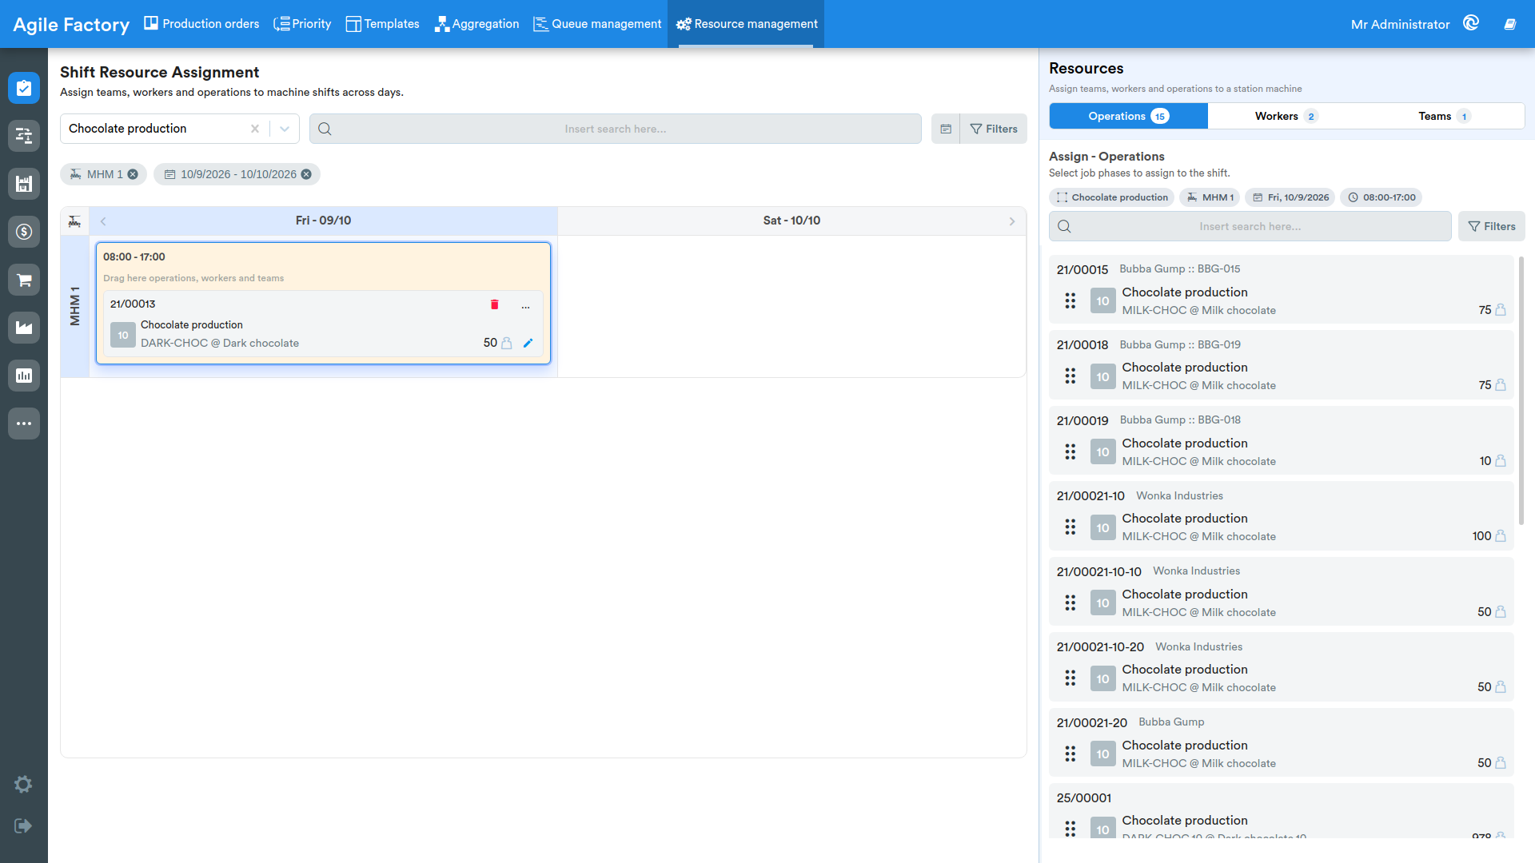
Task: Switch to the Workers tab
Action: (1286, 116)
